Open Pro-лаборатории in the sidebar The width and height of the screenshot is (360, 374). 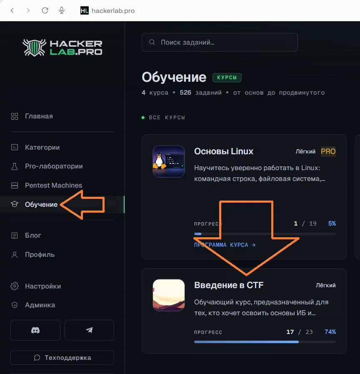54,166
